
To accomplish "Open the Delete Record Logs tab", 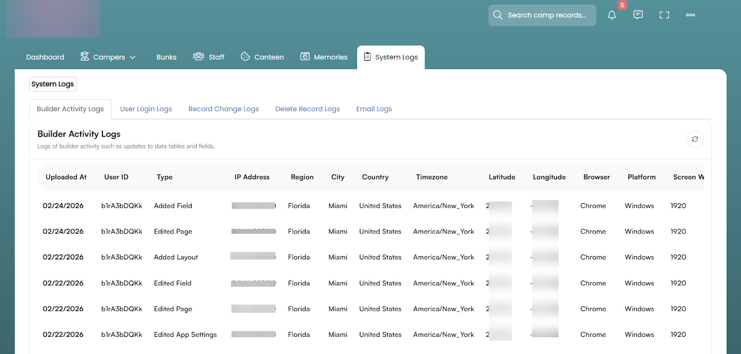I will tap(307, 109).
